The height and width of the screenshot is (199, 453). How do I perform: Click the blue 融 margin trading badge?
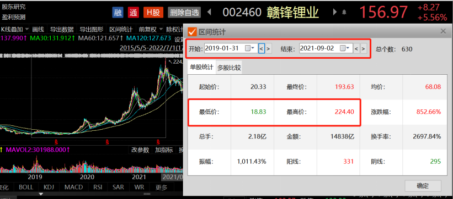(118, 13)
